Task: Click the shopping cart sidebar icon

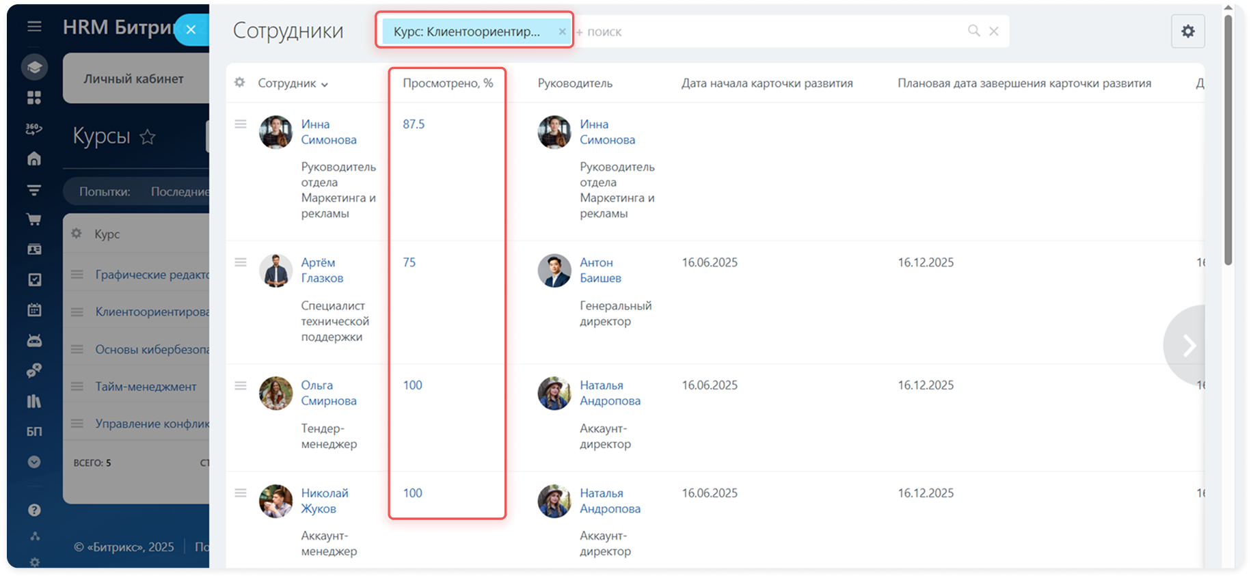Action: [x=34, y=219]
